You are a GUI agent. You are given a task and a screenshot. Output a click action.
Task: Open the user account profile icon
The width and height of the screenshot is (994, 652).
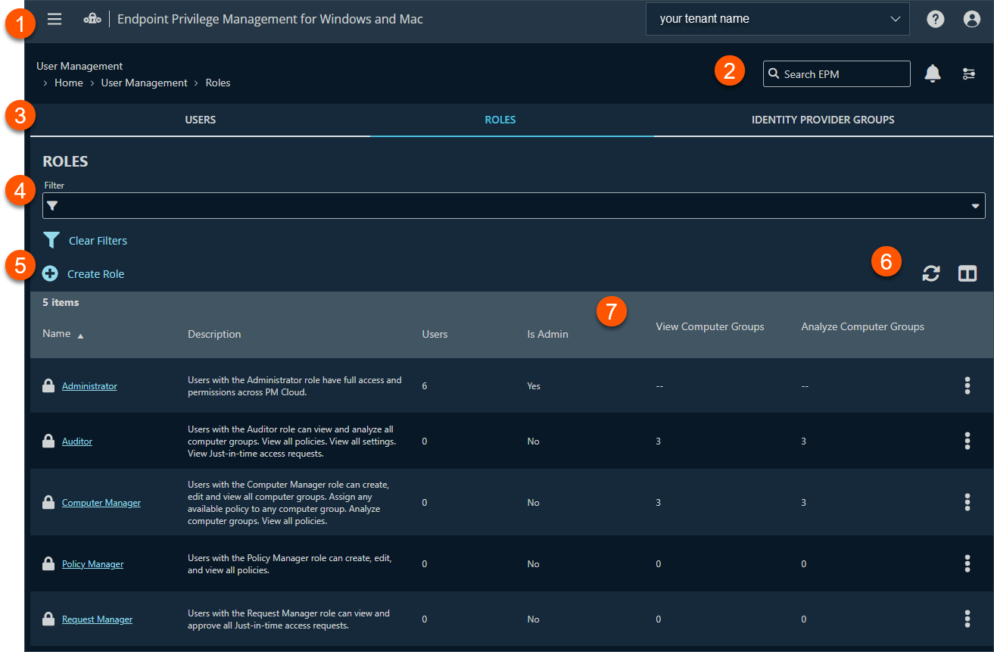pos(972,20)
